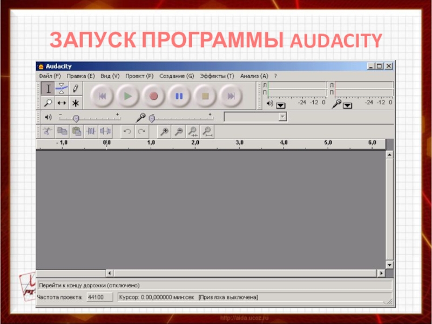Click the Skip to End button
Screen dimensions: 432x324
coord(231,96)
